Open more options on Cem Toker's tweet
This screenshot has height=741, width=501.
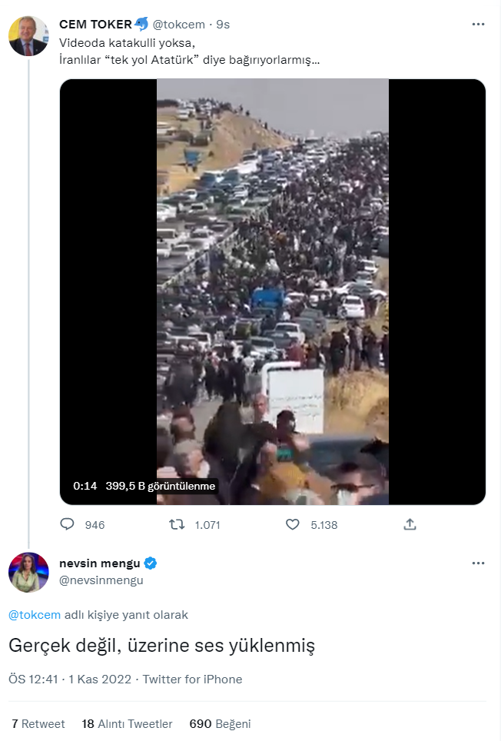pyautogui.click(x=477, y=25)
